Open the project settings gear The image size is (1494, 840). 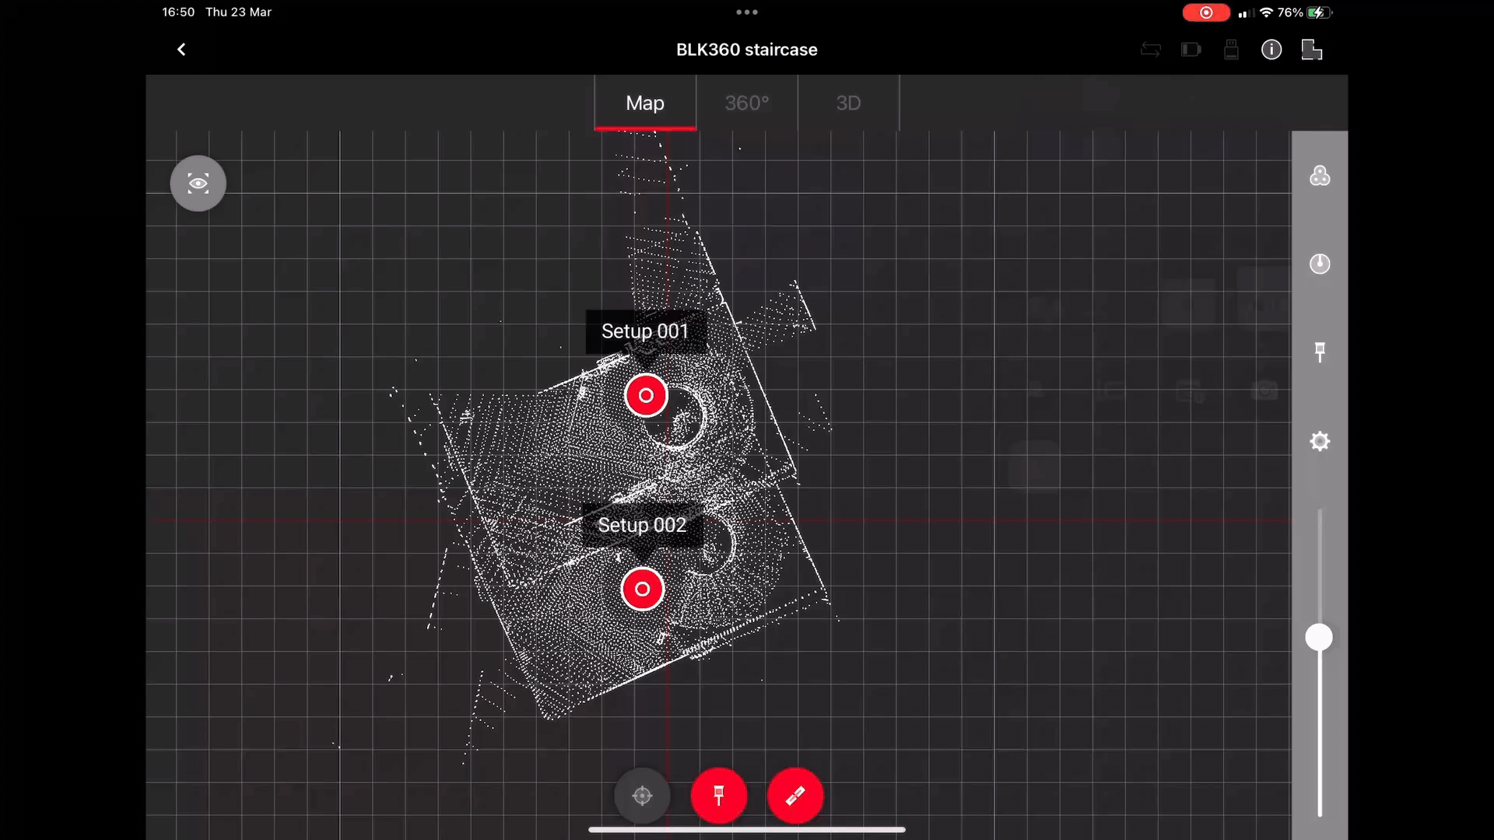coord(1320,441)
